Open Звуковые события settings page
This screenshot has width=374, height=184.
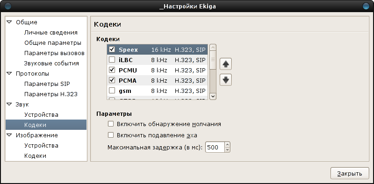[x=51, y=64]
